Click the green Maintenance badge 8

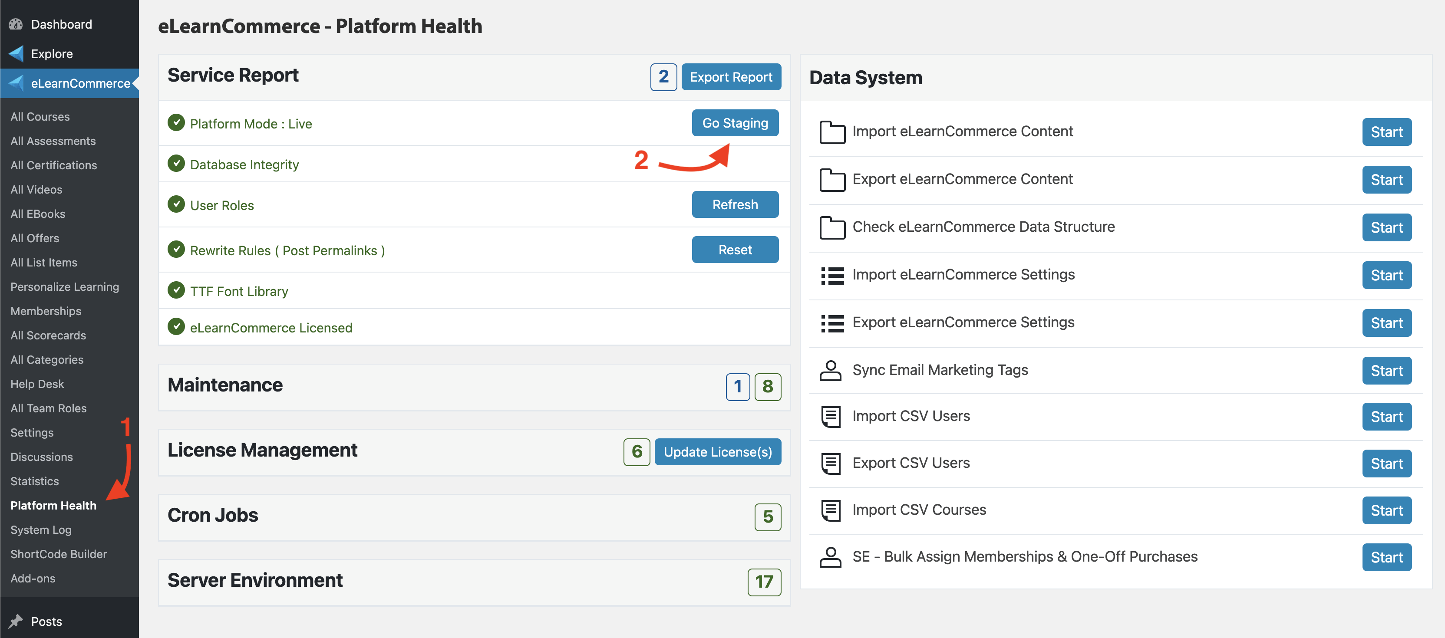coord(767,387)
